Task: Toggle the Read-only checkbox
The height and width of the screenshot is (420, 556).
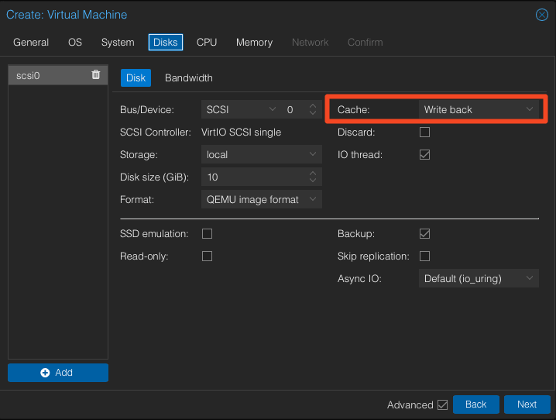Action: [207, 256]
